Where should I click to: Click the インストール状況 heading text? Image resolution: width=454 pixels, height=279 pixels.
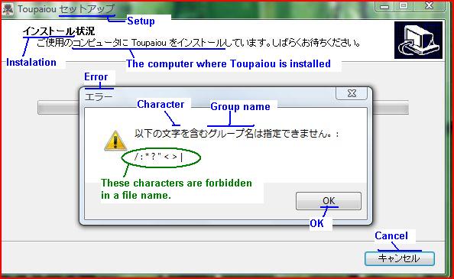point(59,31)
